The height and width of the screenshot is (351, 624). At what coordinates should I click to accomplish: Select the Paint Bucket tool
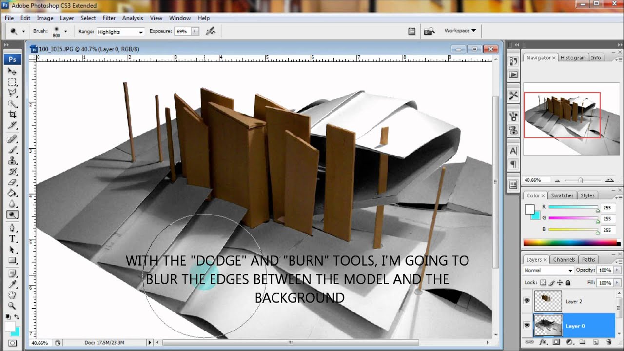click(12, 193)
